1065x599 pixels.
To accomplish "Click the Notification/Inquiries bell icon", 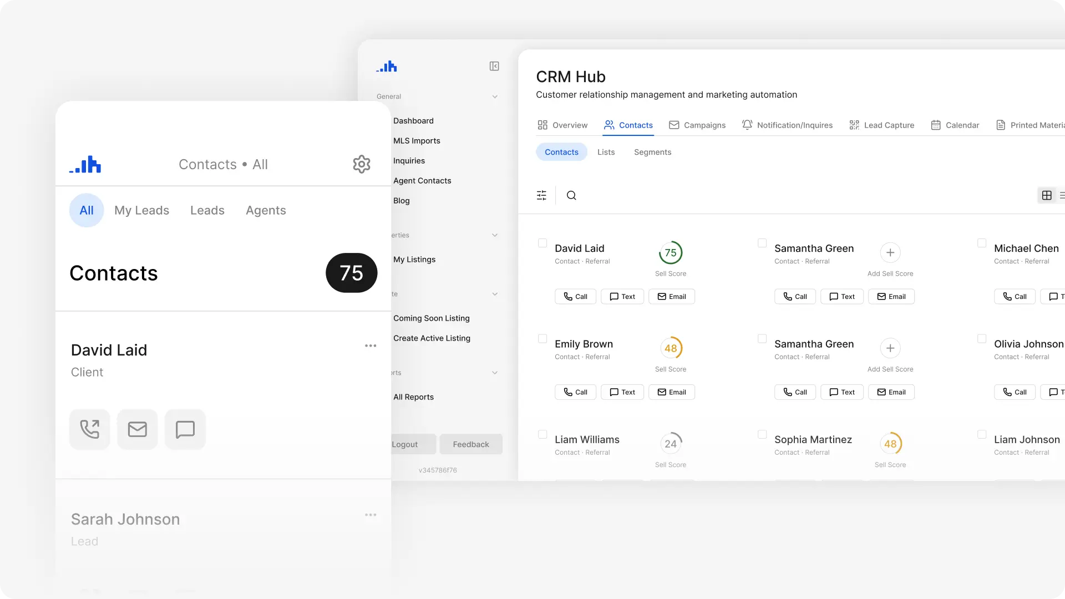I will (747, 125).
